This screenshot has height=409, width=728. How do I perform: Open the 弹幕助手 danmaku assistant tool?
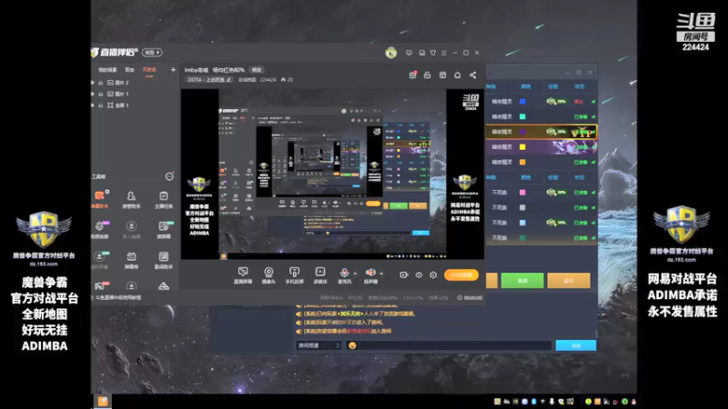point(100,199)
